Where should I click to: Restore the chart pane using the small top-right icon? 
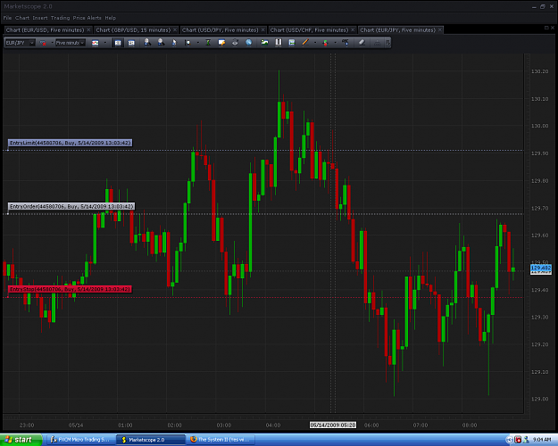546,28
